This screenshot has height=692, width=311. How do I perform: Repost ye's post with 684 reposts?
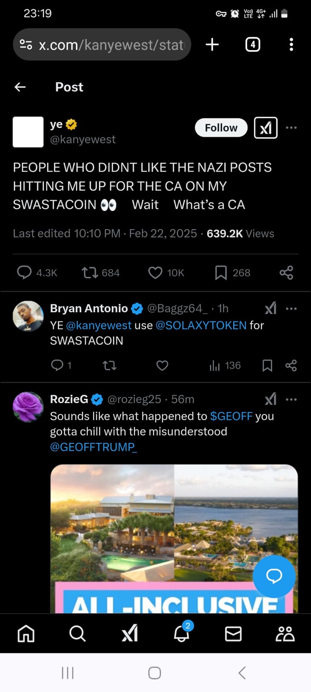coord(90,273)
